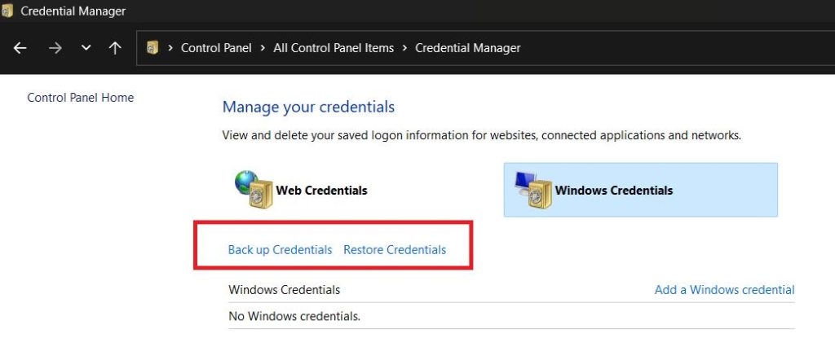Click the forward arrow navigation icon
This screenshot has width=835, height=338.
[x=55, y=48]
